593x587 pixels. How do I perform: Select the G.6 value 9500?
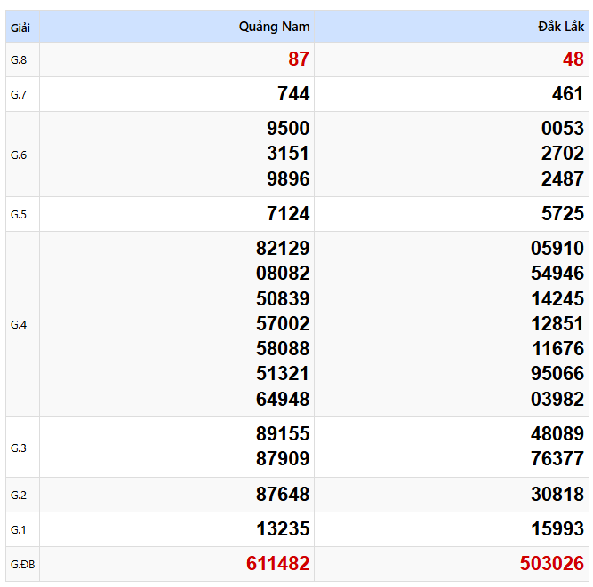(288, 128)
